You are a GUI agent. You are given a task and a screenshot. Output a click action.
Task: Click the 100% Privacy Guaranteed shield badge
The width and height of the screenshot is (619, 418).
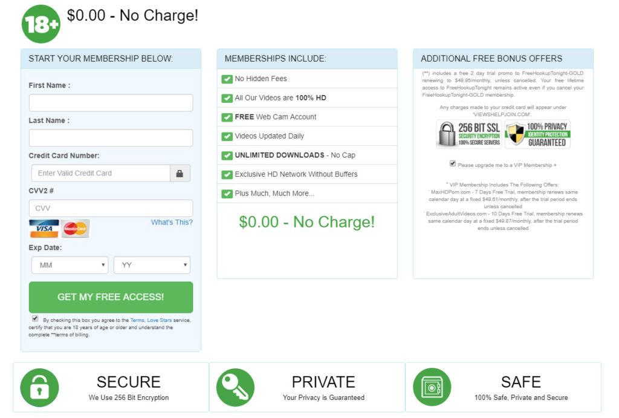[x=537, y=134]
